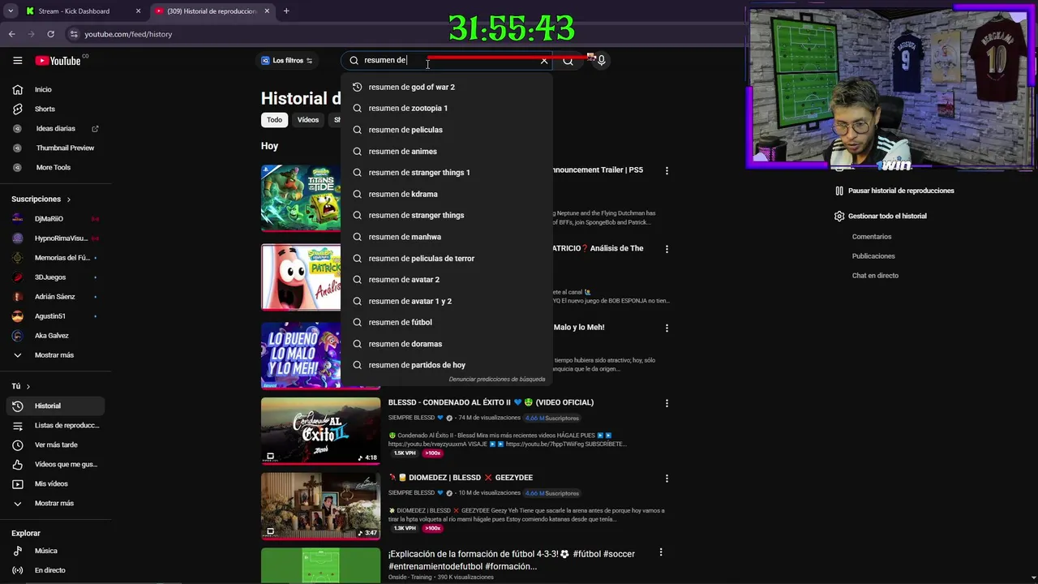Viewport: 1038px width, 584px height.
Task: Clear the search box with X icon
Action: (544, 60)
